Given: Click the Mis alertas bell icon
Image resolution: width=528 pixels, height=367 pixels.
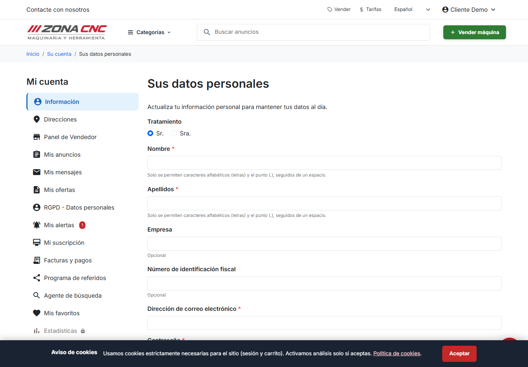Looking at the screenshot, I should click(x=37, y=225).
